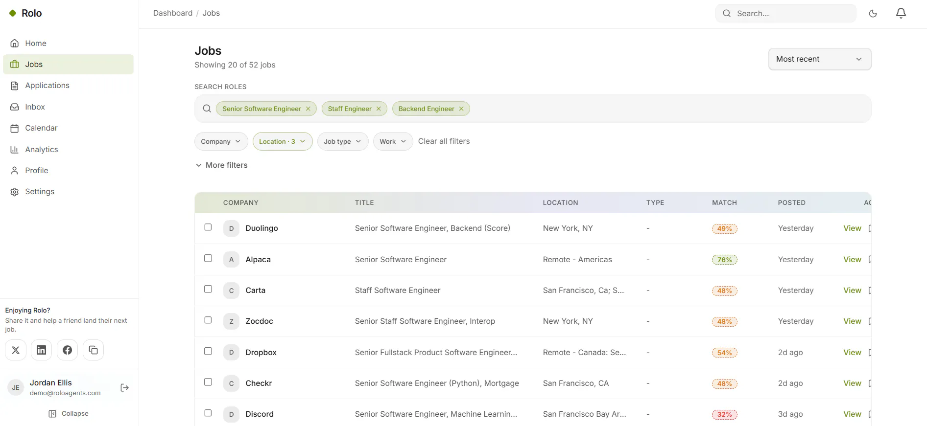The image size is (927, 426).
Task: View the Alpaca job
Action: coord(852,260)
